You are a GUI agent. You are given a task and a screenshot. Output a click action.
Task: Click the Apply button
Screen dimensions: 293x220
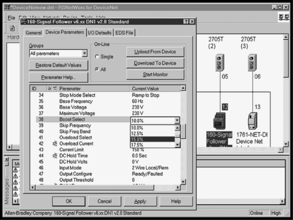(x=140, y=202)
